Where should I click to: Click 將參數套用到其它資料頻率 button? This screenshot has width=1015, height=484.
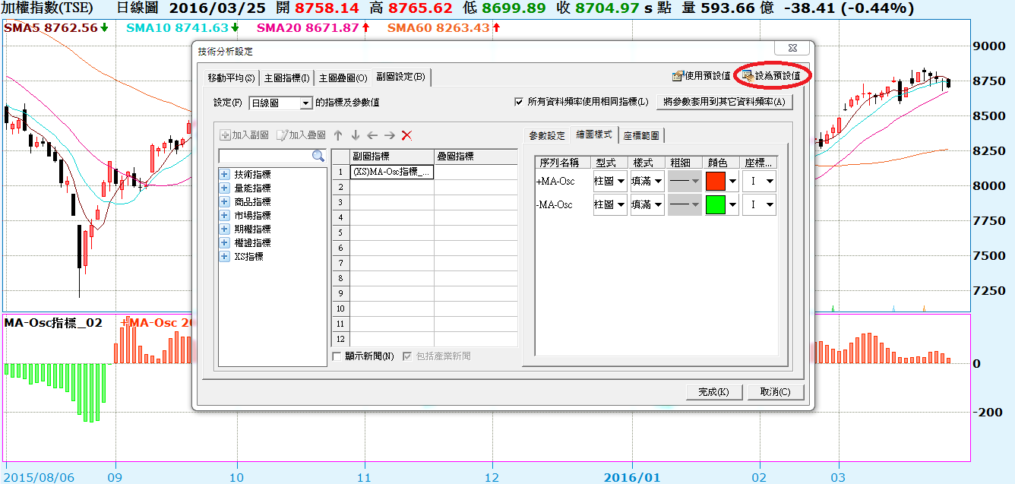(724, 102)
